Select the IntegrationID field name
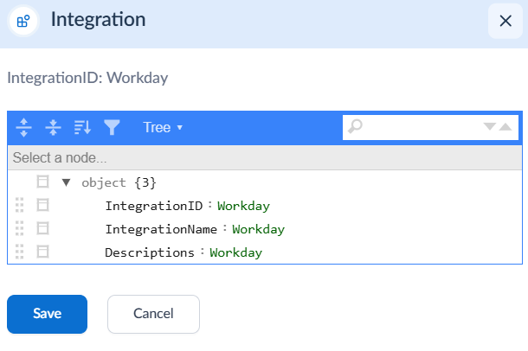 pos(154,206)
